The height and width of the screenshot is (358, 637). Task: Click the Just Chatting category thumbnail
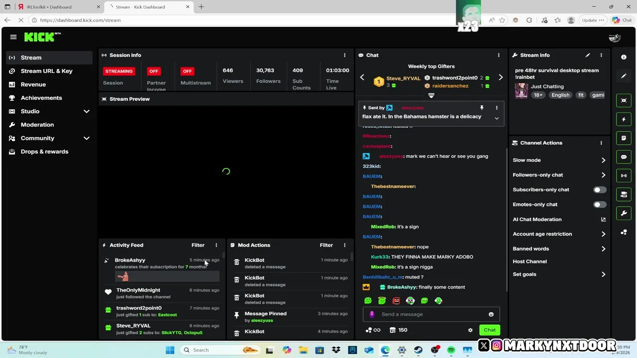[x=521, y=91]
